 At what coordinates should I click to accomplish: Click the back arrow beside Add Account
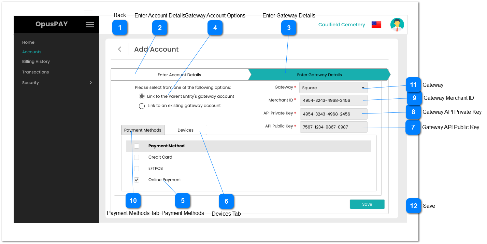(119, 49)
